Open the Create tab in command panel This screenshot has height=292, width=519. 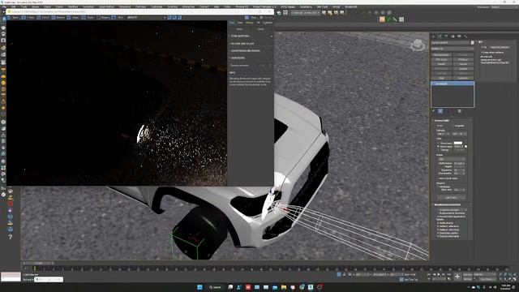434,36
